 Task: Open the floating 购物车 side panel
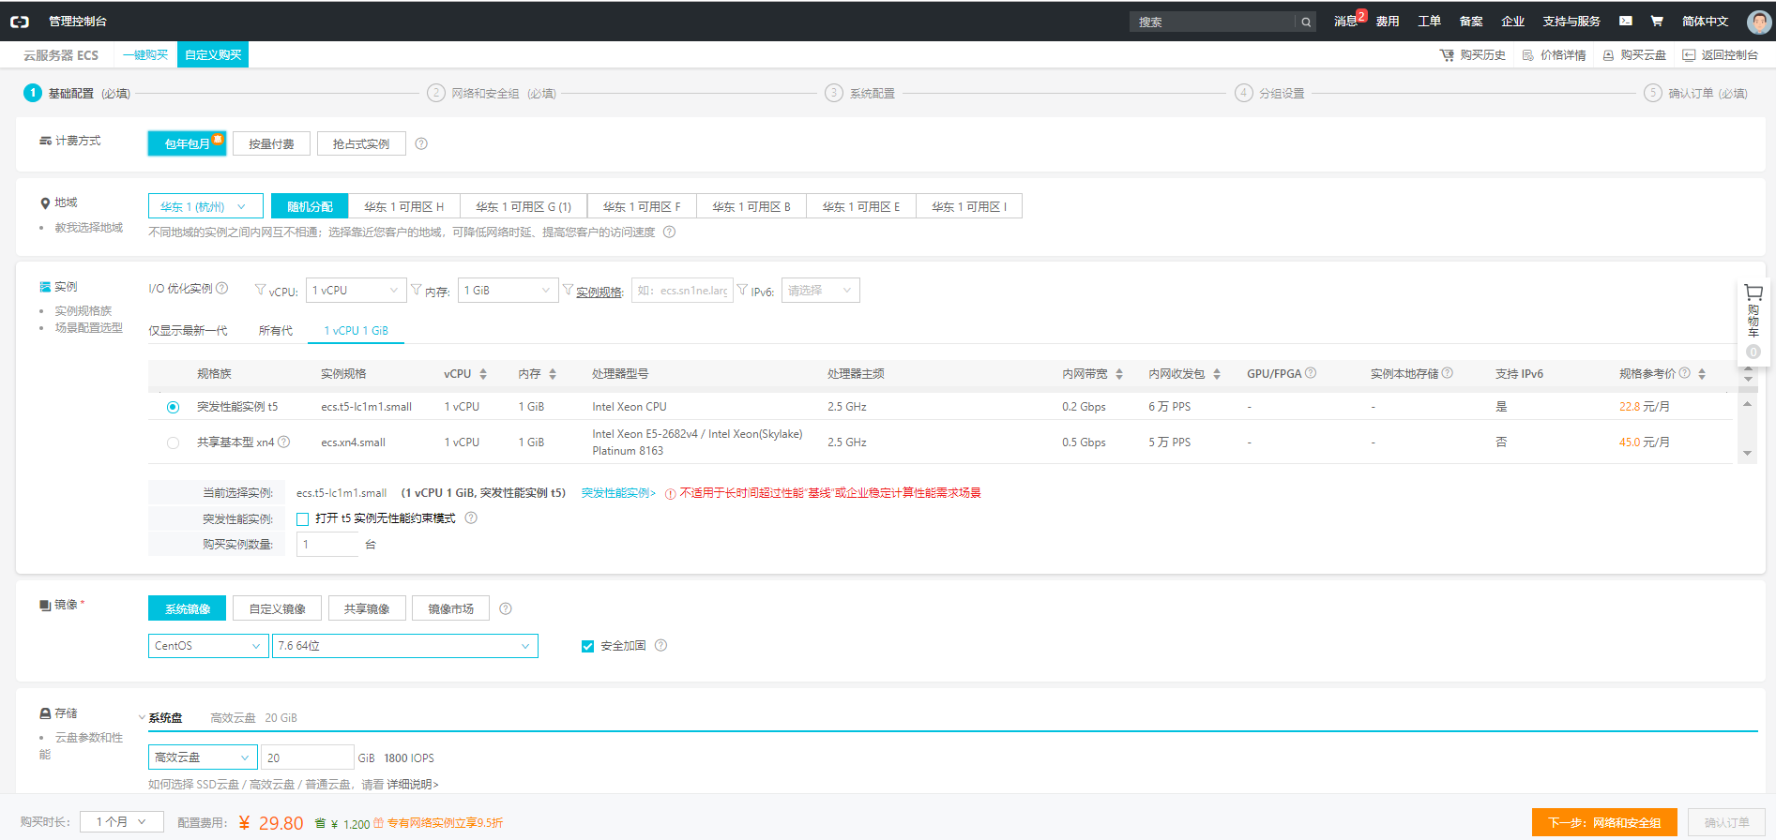tap(1753, 322)
